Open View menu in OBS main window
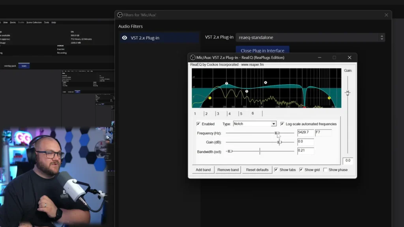404x227 pixels. pos(6,22)
